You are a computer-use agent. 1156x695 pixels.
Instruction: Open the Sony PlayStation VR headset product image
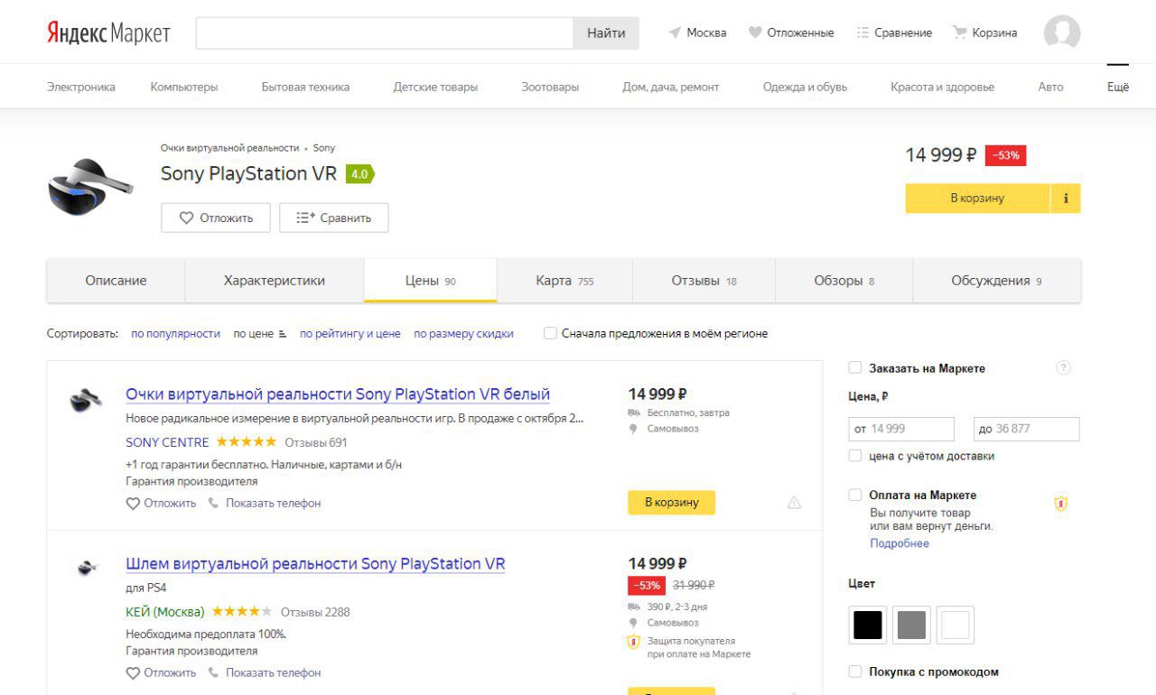pos(90,186)
